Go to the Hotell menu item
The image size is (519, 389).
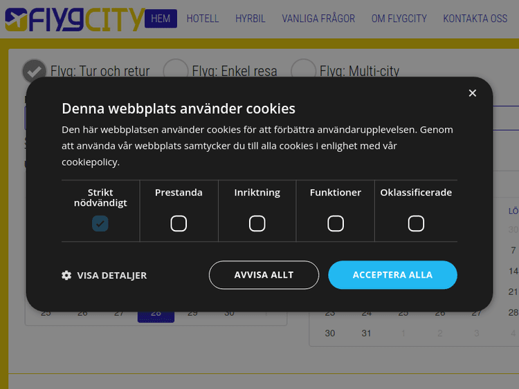point(203,19)
